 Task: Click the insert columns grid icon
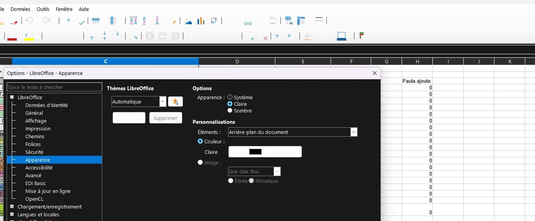click(113, 21)
